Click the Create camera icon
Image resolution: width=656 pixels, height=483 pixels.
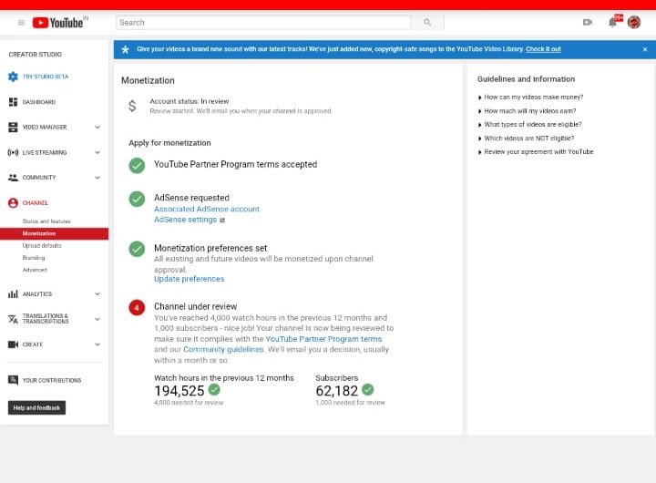coord(13,344)
